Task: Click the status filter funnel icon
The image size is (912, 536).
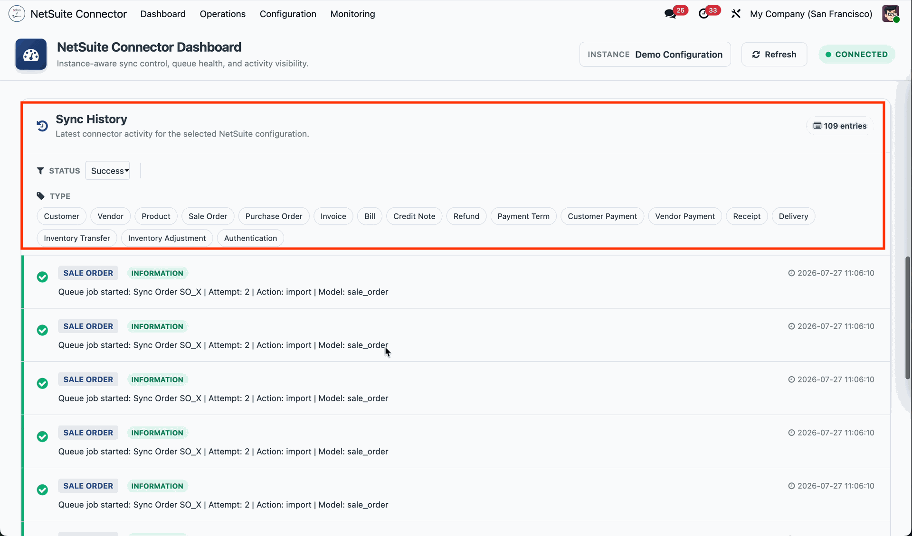Action: [40, 171]
